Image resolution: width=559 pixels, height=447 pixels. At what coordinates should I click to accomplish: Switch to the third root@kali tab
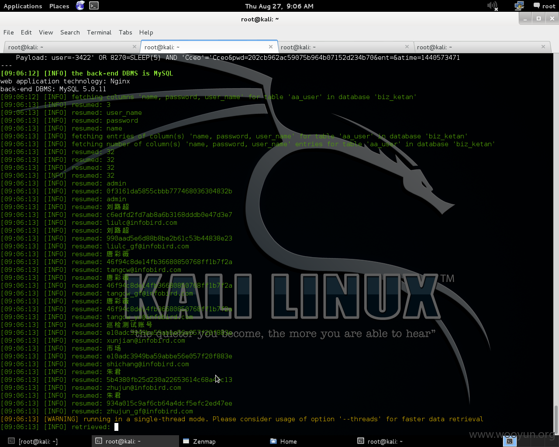tap(345, 47)
